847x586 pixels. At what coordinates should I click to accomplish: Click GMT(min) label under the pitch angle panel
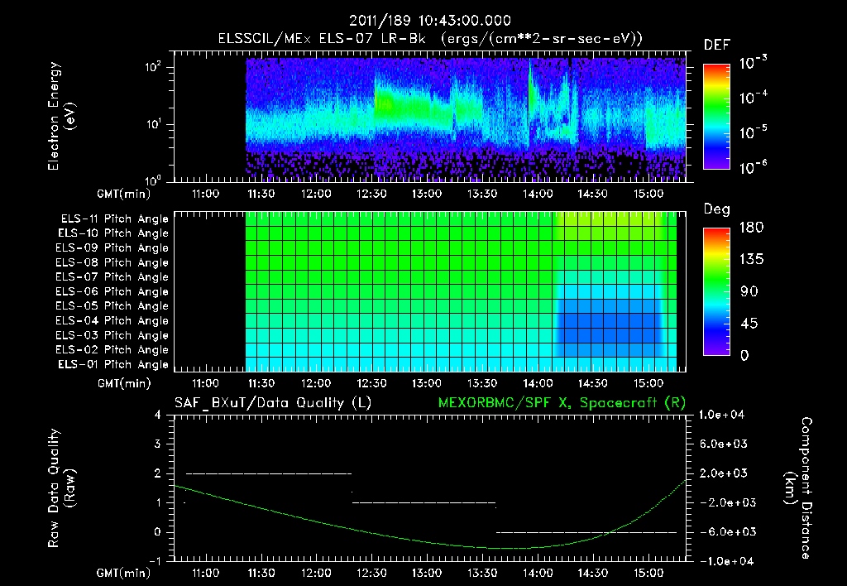click(x=124, y=384)
